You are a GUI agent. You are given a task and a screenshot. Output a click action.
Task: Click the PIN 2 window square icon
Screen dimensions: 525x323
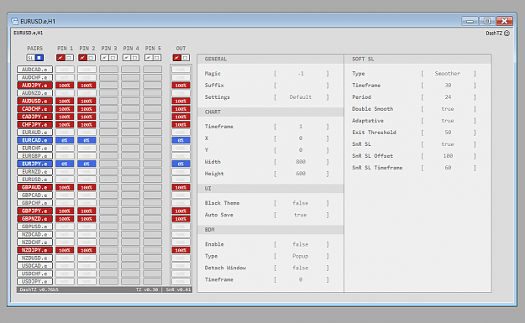pyautogui.click(x=91, y=58)
